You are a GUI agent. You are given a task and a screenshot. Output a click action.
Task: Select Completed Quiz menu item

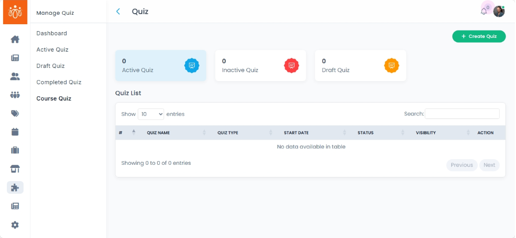click(x=59, y=82)
